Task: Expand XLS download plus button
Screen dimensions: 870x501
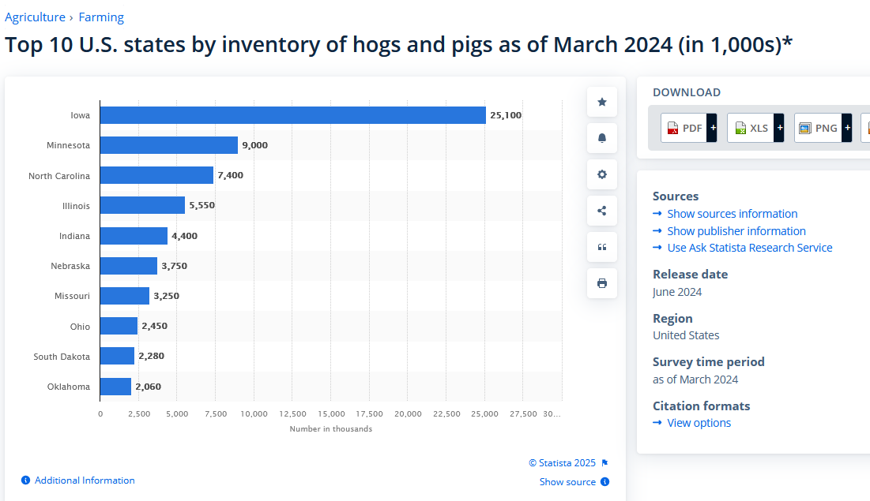Action: tap(779, 128)
